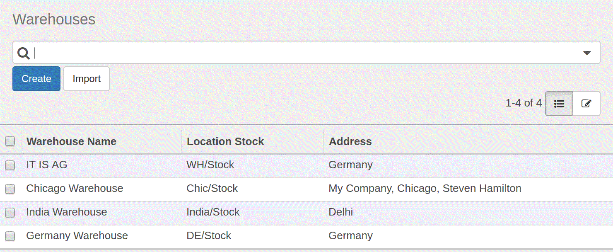Sort by Location Stock column header

click(225, 141)
